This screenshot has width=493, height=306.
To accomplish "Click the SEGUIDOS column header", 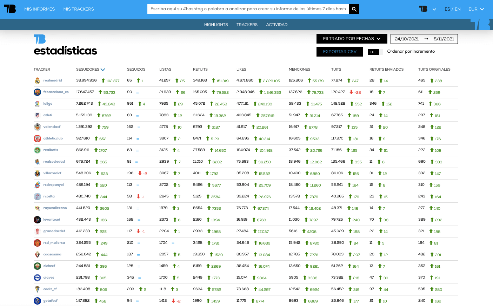I will 136,70.
